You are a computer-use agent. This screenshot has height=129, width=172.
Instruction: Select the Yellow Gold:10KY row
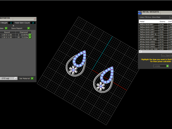(156, 27)
